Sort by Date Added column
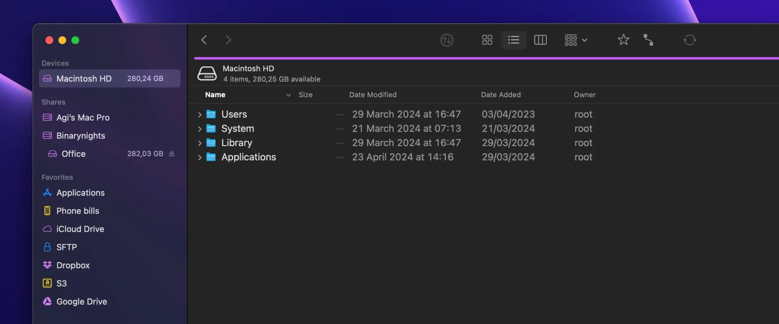The image size is (779, 324). tap(501, 95)
